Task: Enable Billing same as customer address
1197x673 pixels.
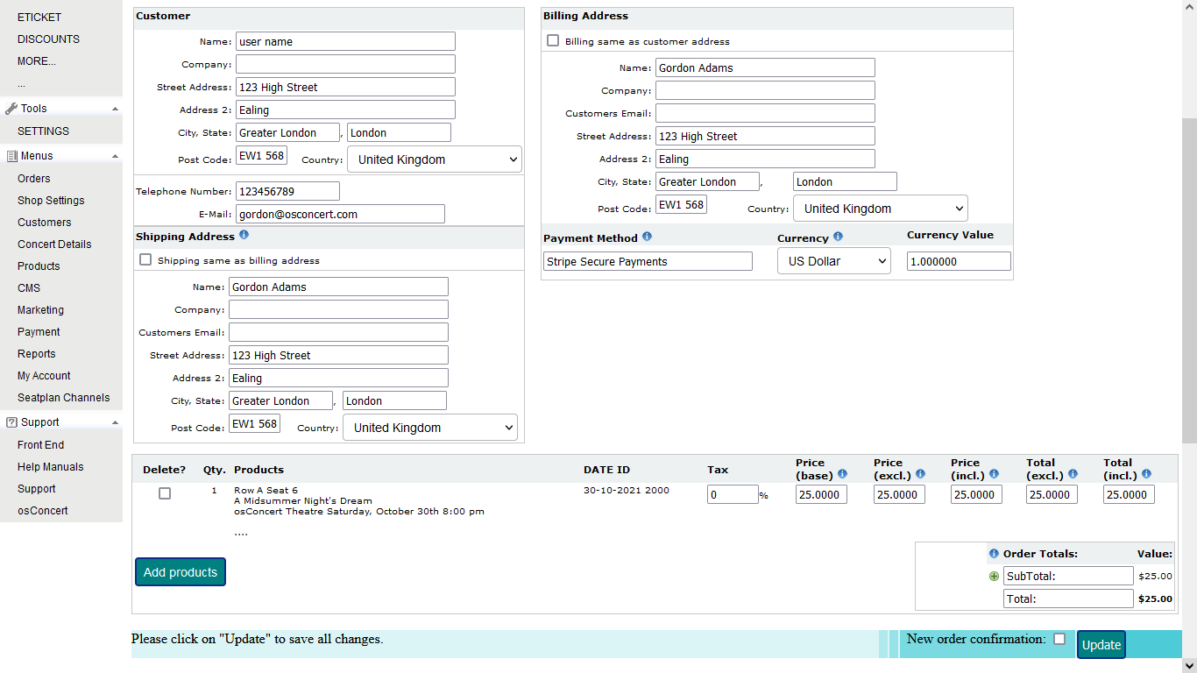Action: (553, 40)
